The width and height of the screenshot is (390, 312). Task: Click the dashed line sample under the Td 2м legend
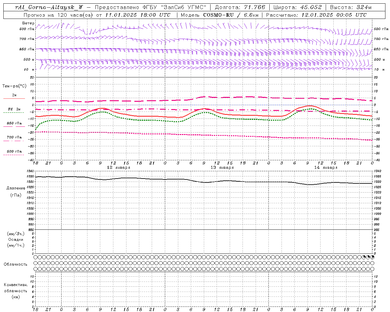[14, 112]
